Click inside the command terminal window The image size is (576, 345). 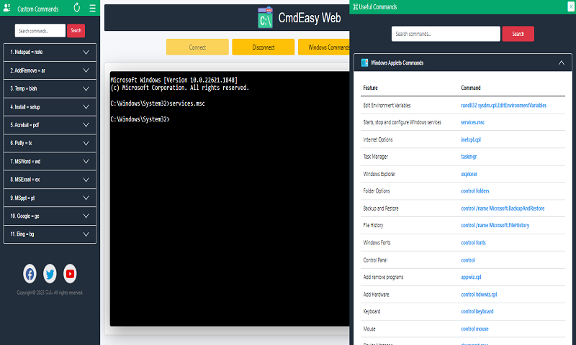click(230, 198)
